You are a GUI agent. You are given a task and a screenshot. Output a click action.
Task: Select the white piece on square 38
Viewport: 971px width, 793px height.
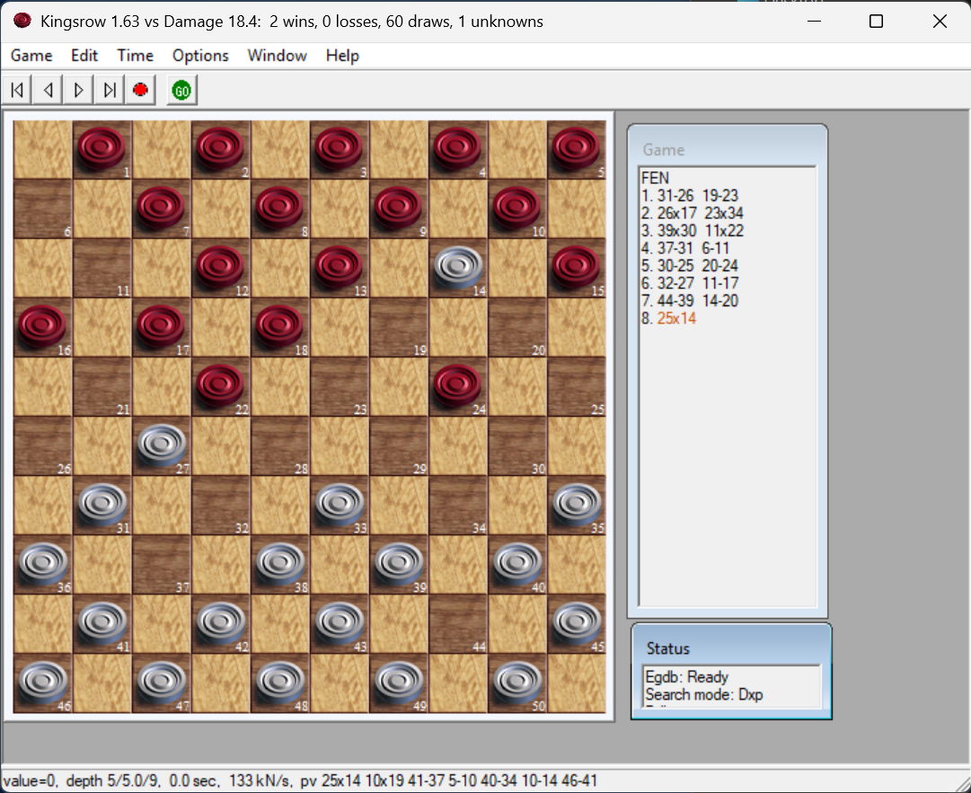[x=280, y=563]
